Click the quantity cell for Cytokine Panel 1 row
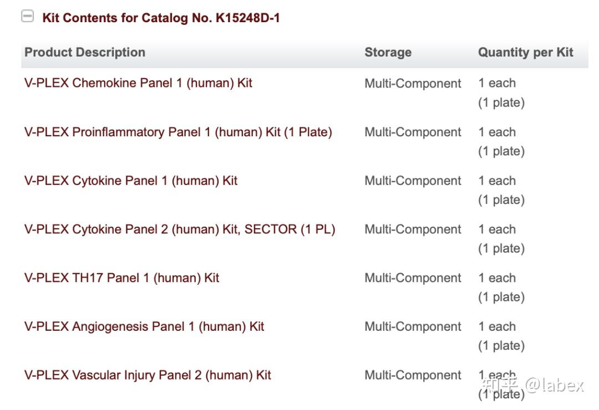The width and height of the screenshot is (599, 410). pos(501,190)
